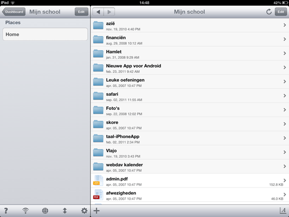Open chevron for admin.pdf file
Screen dimensions: 289x217
[285, 180]
